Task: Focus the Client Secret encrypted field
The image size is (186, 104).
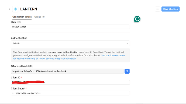Action: coord(70,93)
